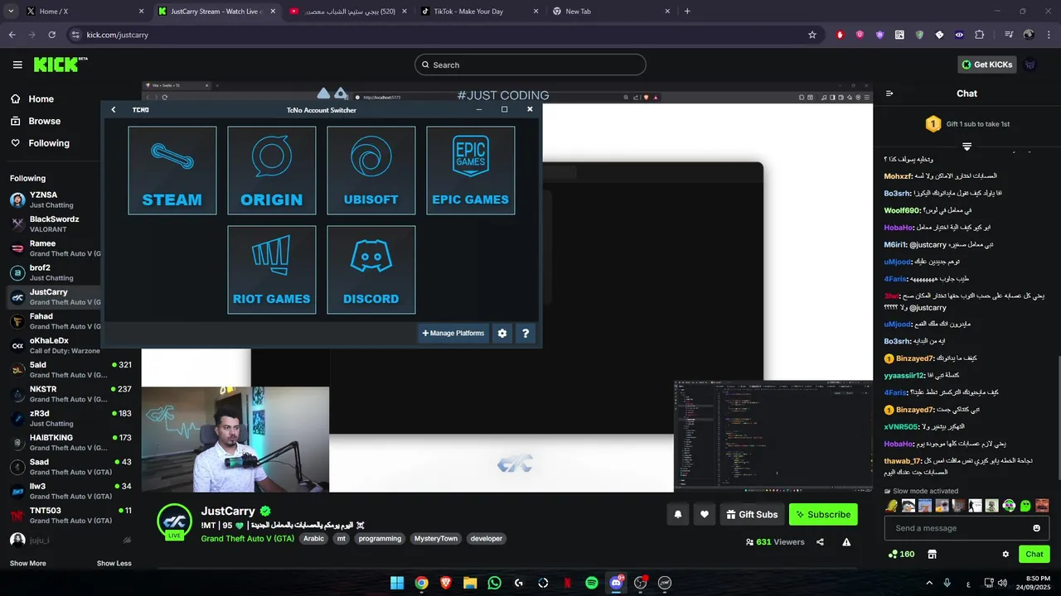The width and height of the screenshot is (1061, 596).
Task: Open HAIBTKING channel in Following list
Action: point(70,442)
